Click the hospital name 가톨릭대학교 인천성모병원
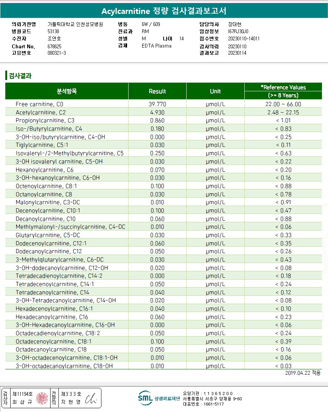The height and width of the screenshot is (412, 328). [x=75, y=24]
